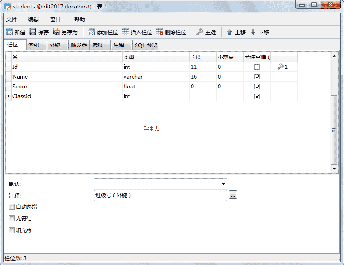Click the 栏位数: 3 status bar text
Image resolution: width=344 pixels, height=265 pixels.
point(16,258)
